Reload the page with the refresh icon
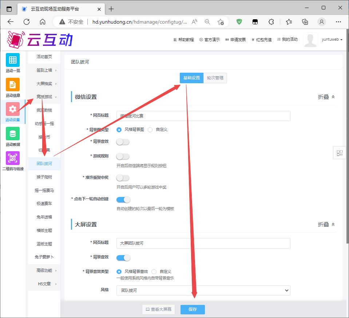349x318 pixels. [27, 22]
